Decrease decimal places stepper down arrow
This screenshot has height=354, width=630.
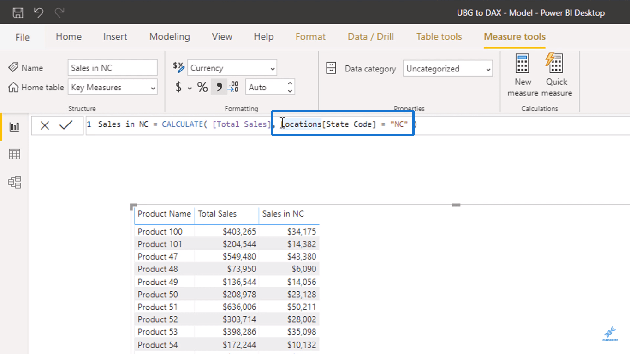pos(290,91)
